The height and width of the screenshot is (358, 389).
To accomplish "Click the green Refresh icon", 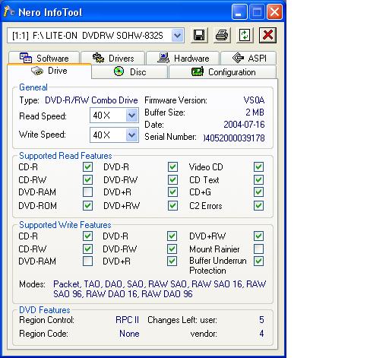I will [x=245, y=35].
